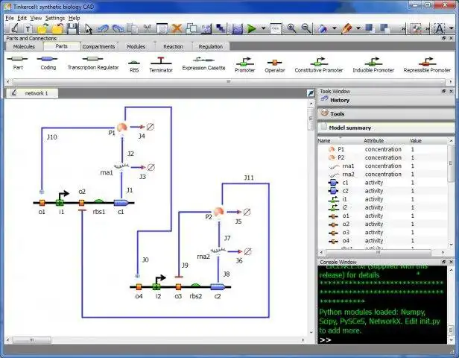Open the Edit menu
The image size is (459, 358).
click(22, 18)
